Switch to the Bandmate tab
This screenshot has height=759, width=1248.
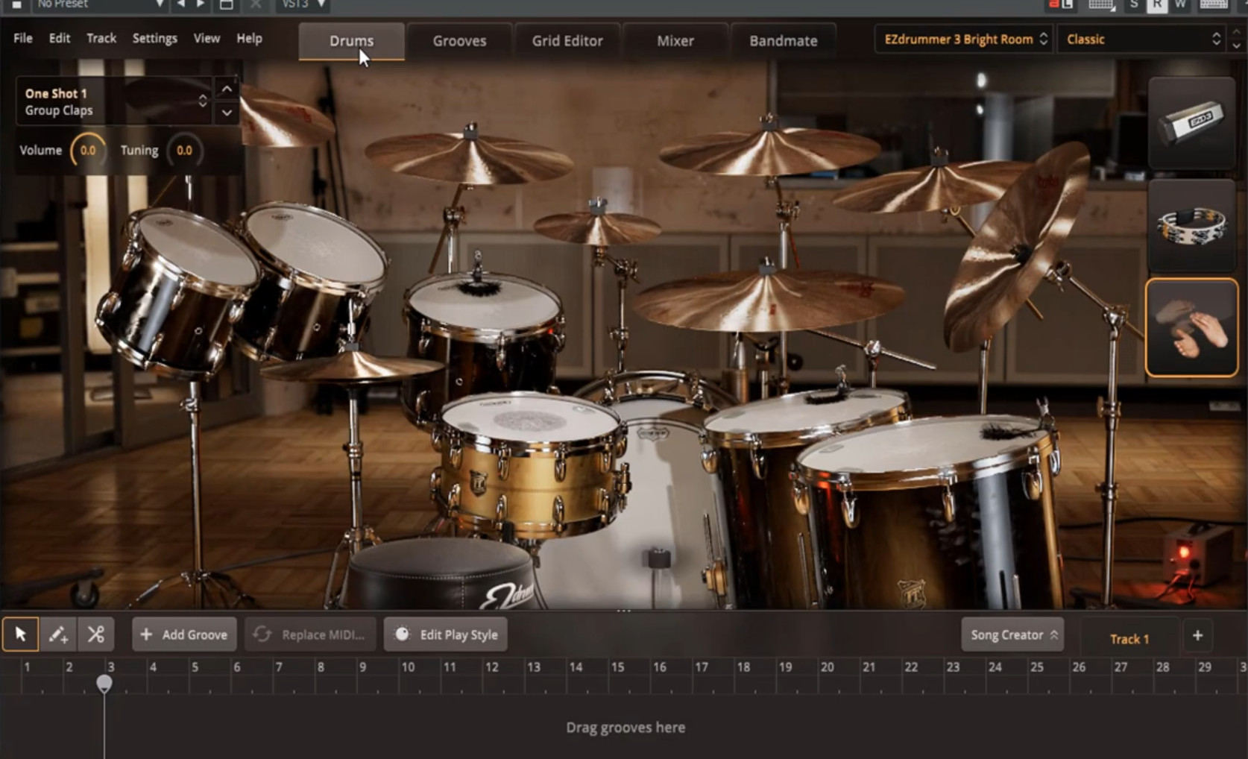[784, 41]
